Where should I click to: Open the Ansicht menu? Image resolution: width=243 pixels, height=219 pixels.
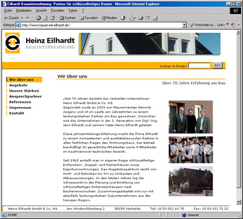[41, 10]
